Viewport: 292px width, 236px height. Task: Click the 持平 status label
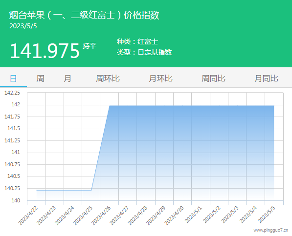pos(90,46)
